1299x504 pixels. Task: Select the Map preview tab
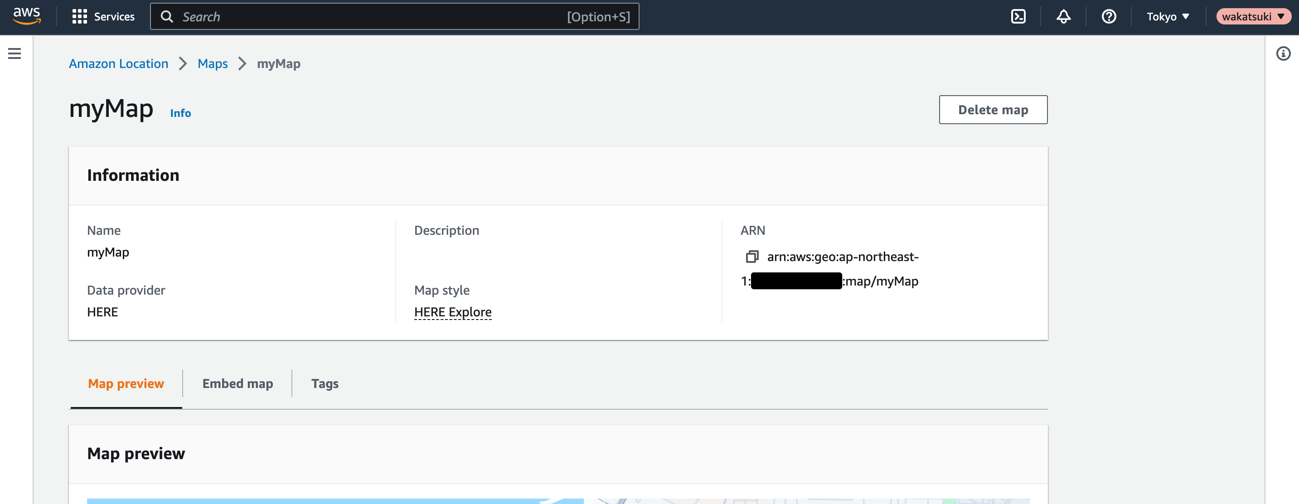pyautogui.click(x=126, y=384)
